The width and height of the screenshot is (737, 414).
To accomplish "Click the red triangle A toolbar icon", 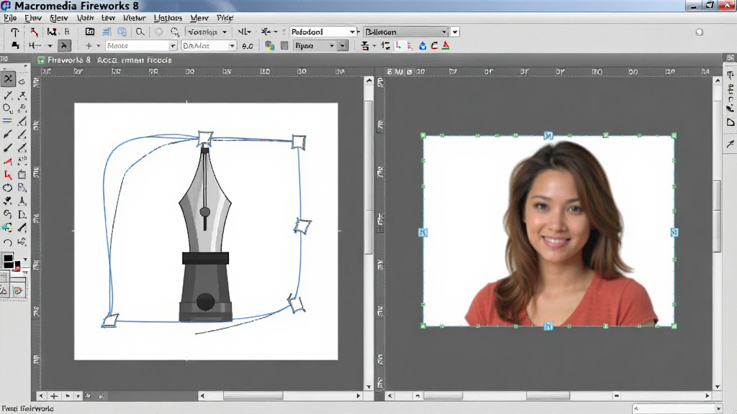I will pos(446,45).
